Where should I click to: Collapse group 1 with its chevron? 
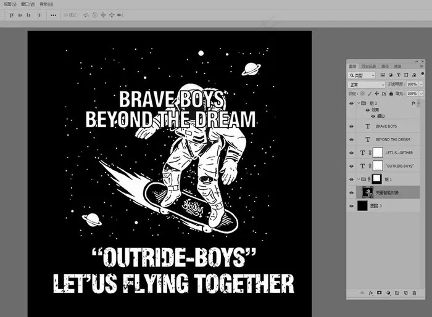(359, 179)
